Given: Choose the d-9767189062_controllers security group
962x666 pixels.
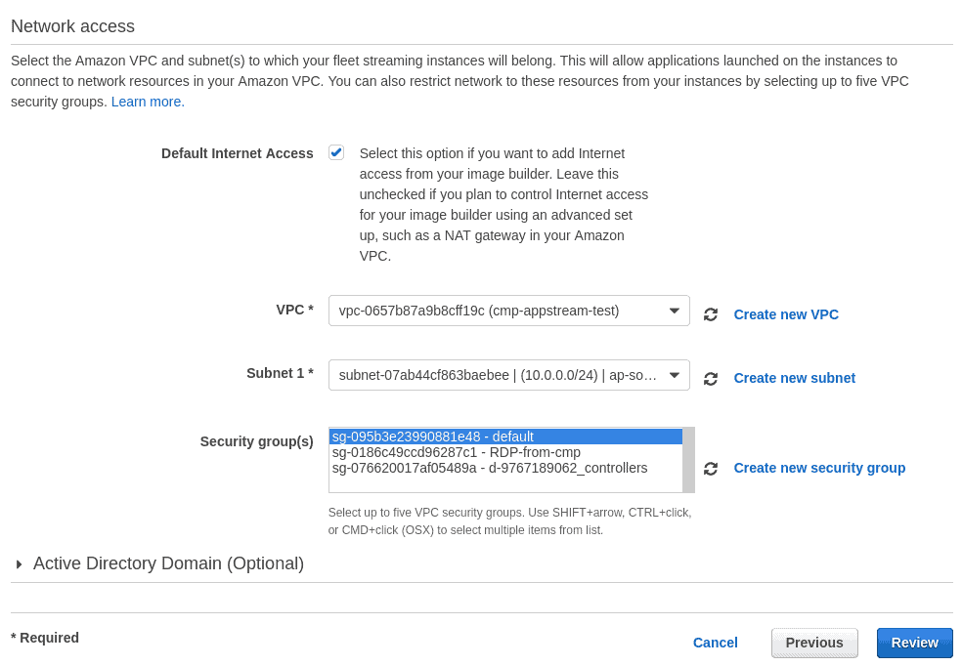Looking at the screenshot, I should tap(489, 468).
